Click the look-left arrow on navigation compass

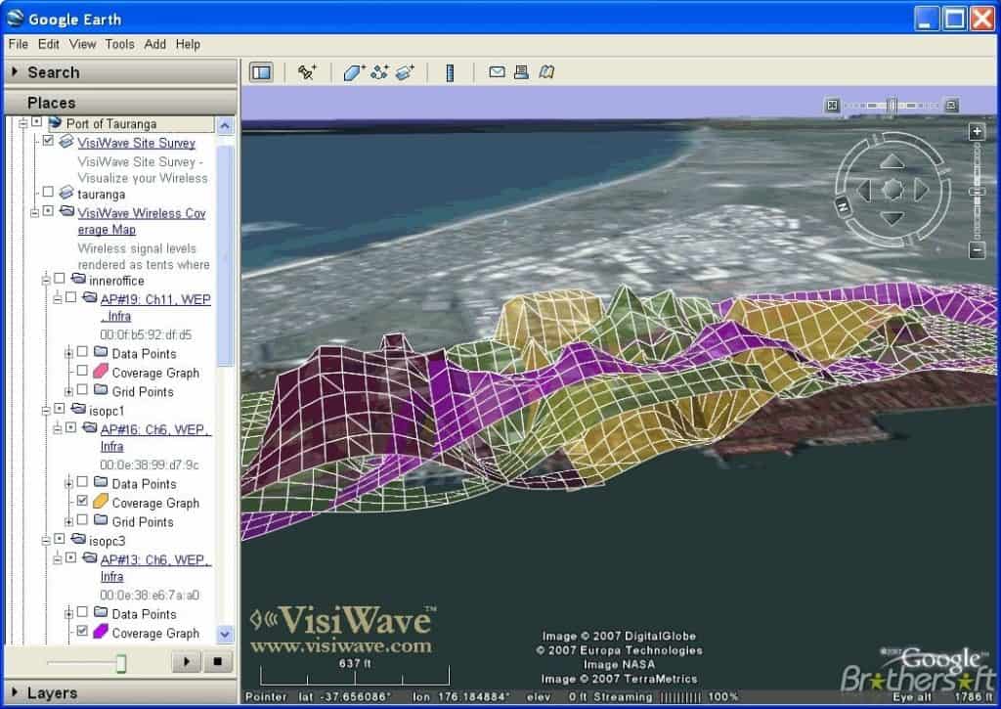point(864,190)
